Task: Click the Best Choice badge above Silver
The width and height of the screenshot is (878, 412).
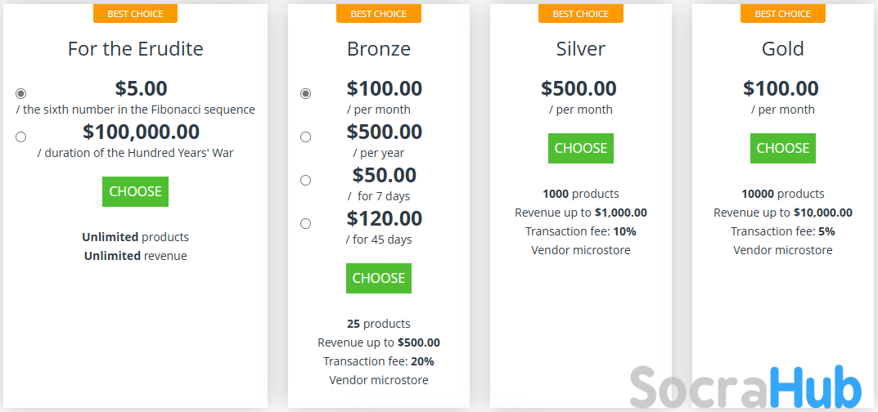Action: tap(580, 14)
